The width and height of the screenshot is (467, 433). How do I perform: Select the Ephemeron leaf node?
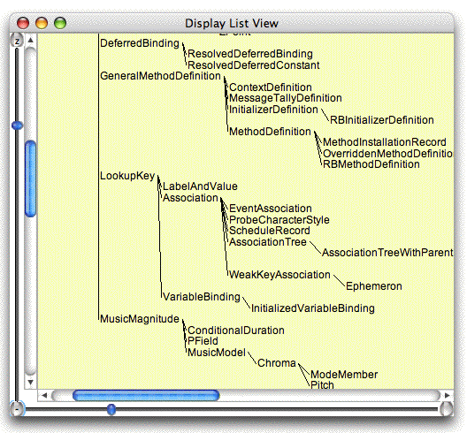(x=374, y=286)
